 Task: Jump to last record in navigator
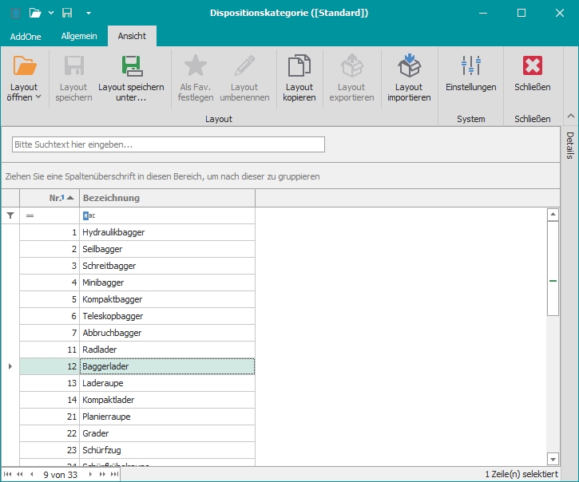[114, 474]
